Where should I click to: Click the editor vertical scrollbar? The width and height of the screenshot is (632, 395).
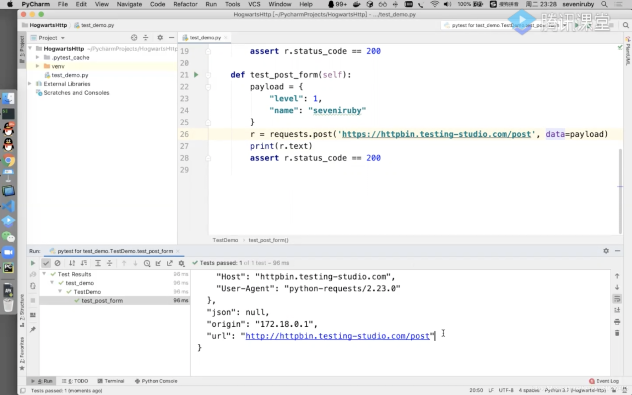[620, 191]
